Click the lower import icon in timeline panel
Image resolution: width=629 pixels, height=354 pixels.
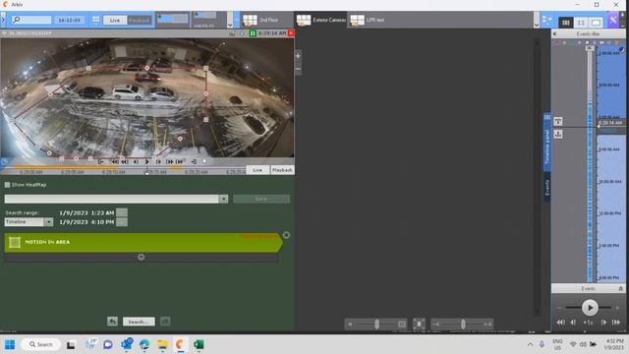tap(558, 134)
